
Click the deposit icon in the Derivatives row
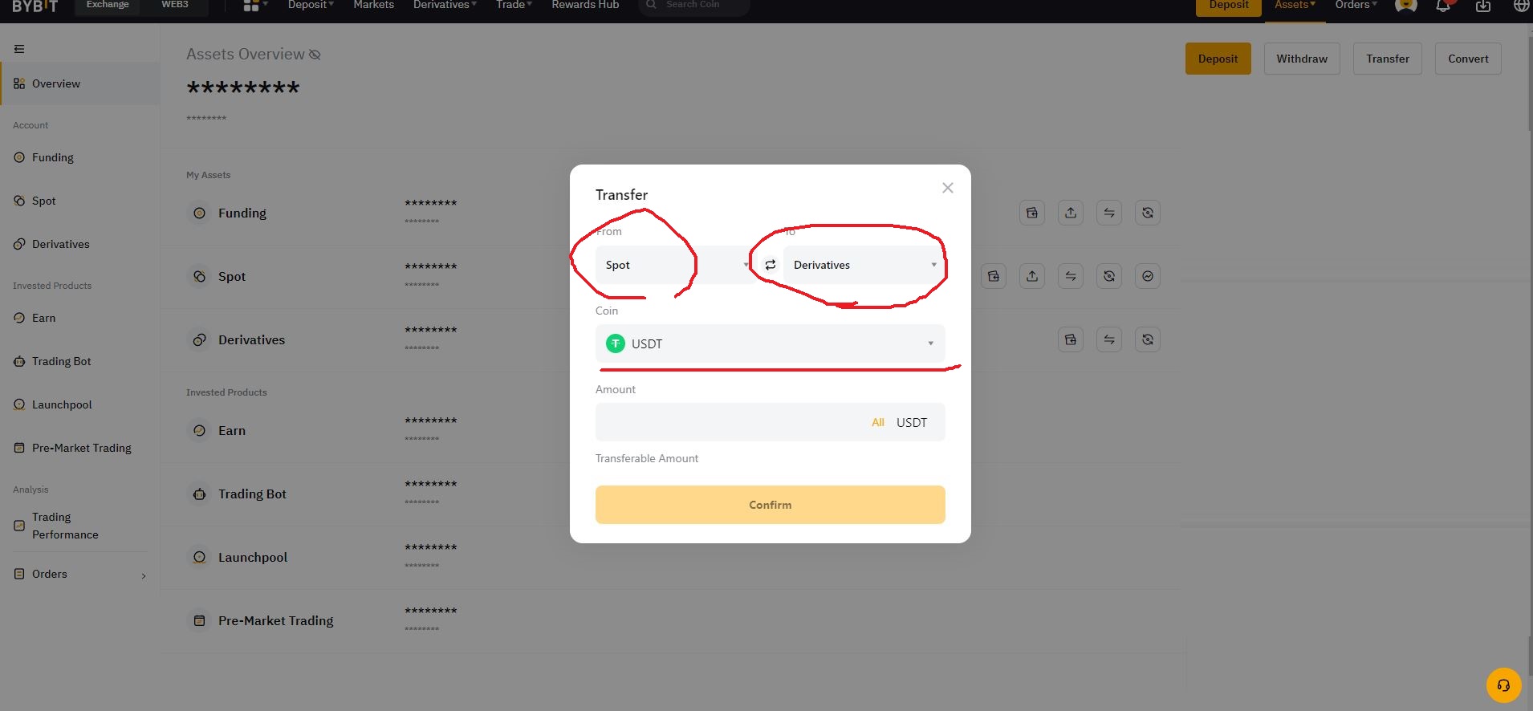[1071, 339]
